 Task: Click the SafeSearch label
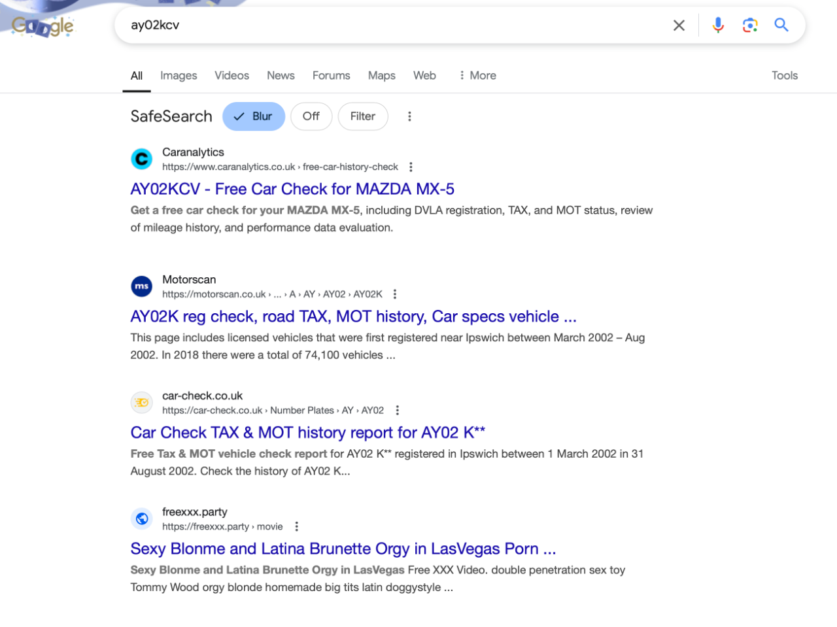pos(171,116)
